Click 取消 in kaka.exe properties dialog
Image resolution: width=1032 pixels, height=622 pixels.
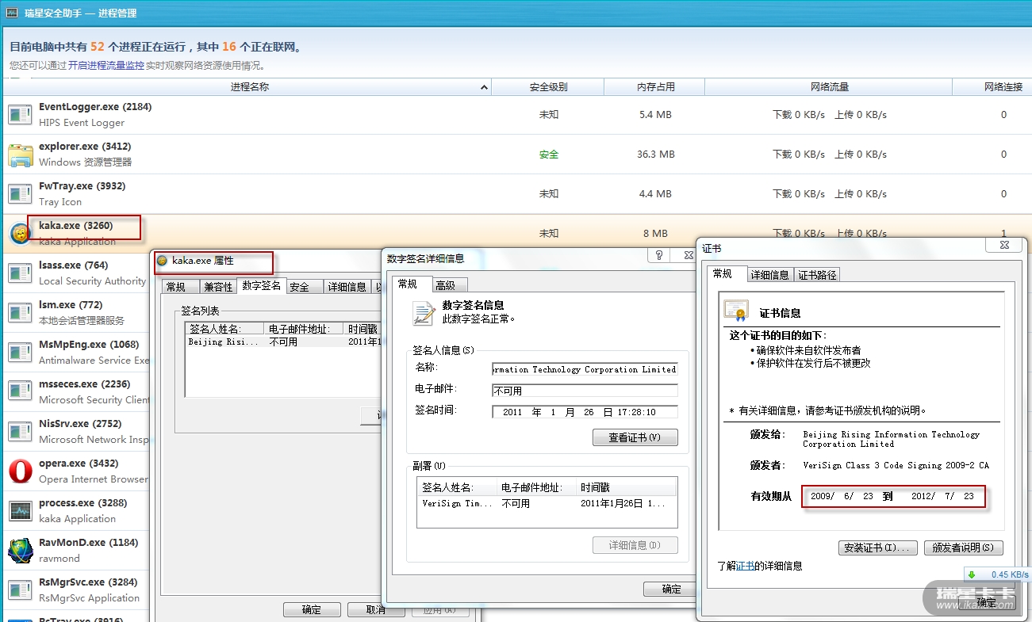(376, 609)
